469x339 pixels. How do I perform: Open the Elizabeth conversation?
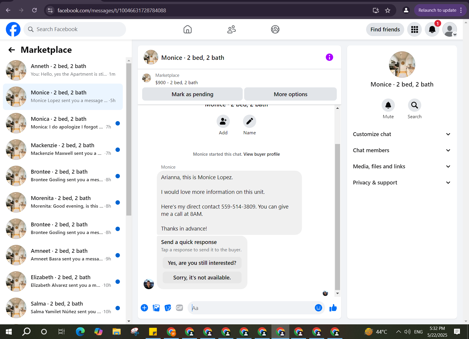click(63, 282)
